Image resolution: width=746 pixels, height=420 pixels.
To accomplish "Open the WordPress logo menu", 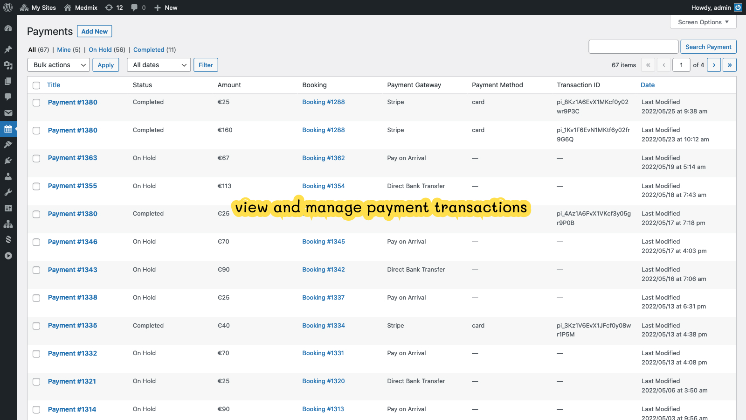I will tap(8, 7).
